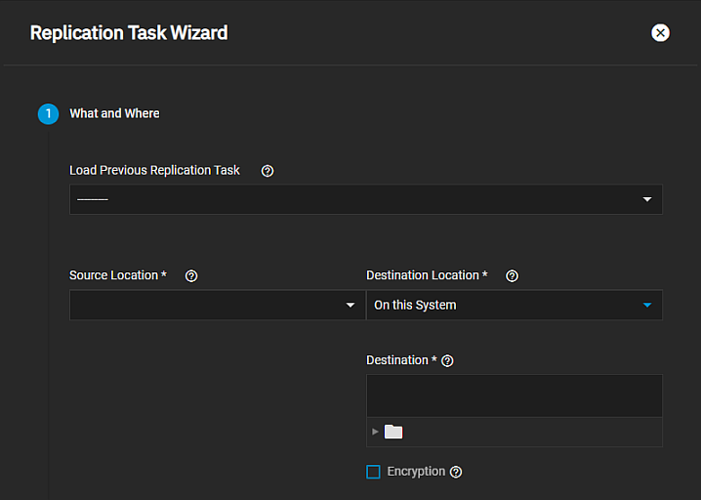Viewport: 701px width, 500px height.
Task: Show the Encryption help tooltip
Action: click(456, 472)
